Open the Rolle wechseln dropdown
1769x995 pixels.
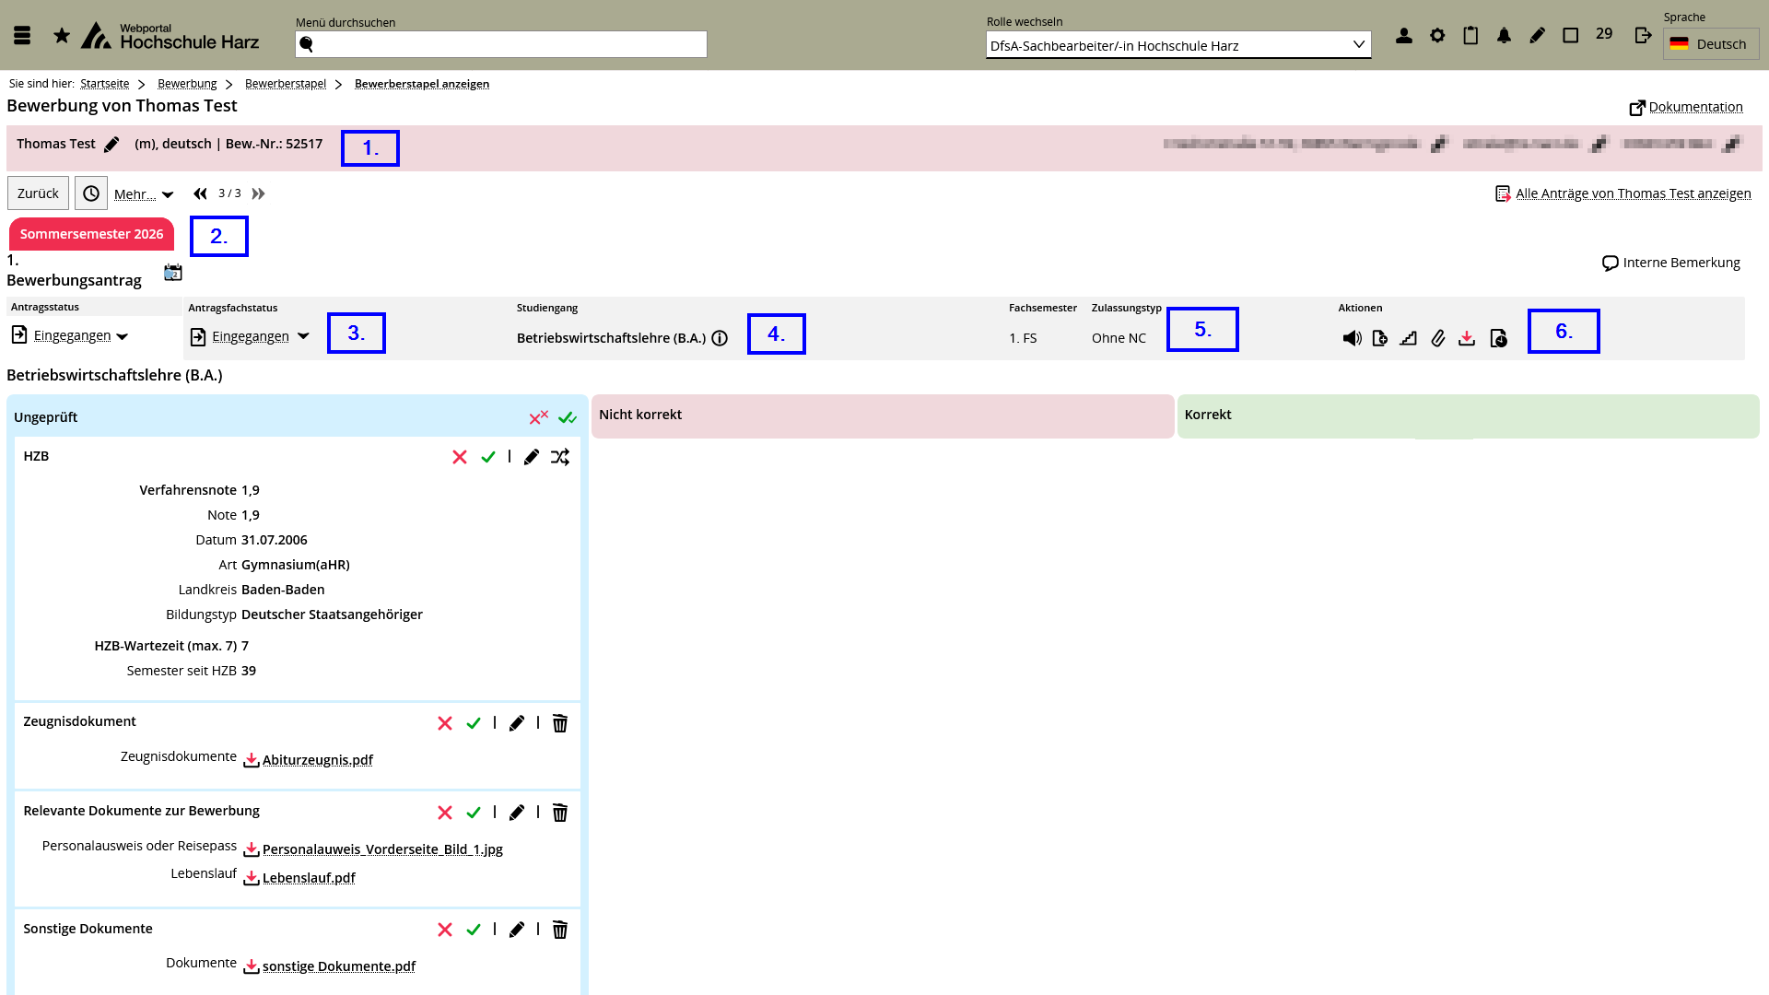(x=1177, y=45)
